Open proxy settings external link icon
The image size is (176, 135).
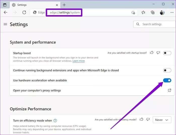pyautogui.click(x=169, y=90)
